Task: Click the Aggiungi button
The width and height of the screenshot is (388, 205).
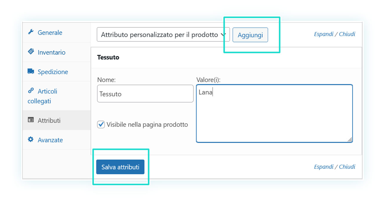Action: (x=250, y=35)
